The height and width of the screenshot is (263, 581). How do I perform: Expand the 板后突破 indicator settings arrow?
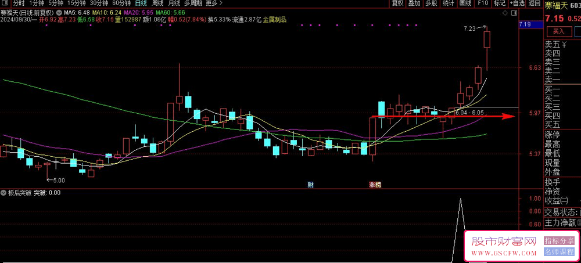3,193
